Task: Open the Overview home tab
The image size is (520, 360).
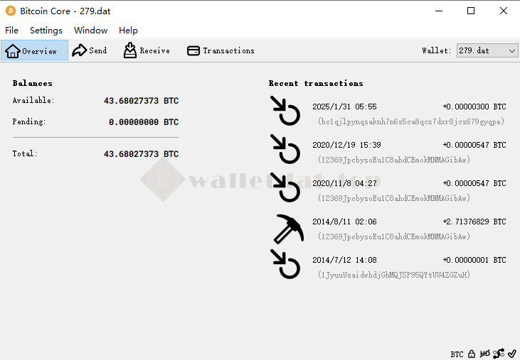Action: click(34, 50)
